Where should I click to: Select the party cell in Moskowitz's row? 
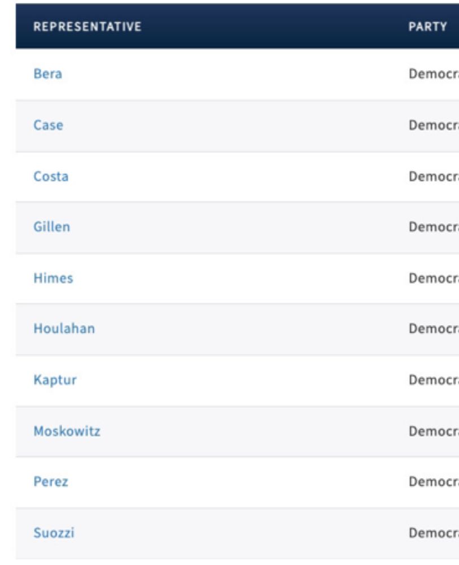coord(434,431)
